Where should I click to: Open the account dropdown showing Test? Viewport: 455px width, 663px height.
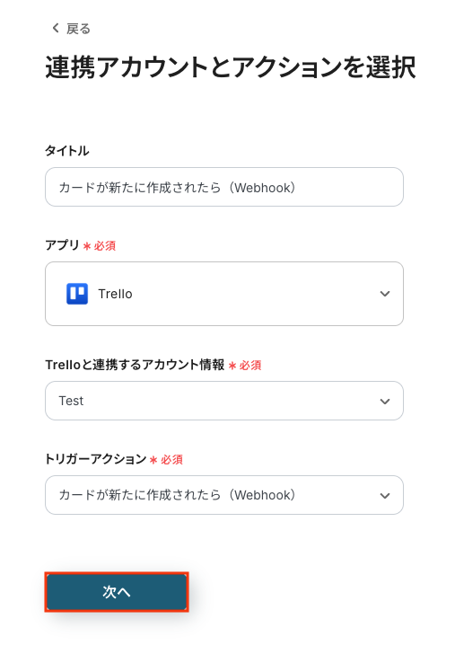(223, 401)
